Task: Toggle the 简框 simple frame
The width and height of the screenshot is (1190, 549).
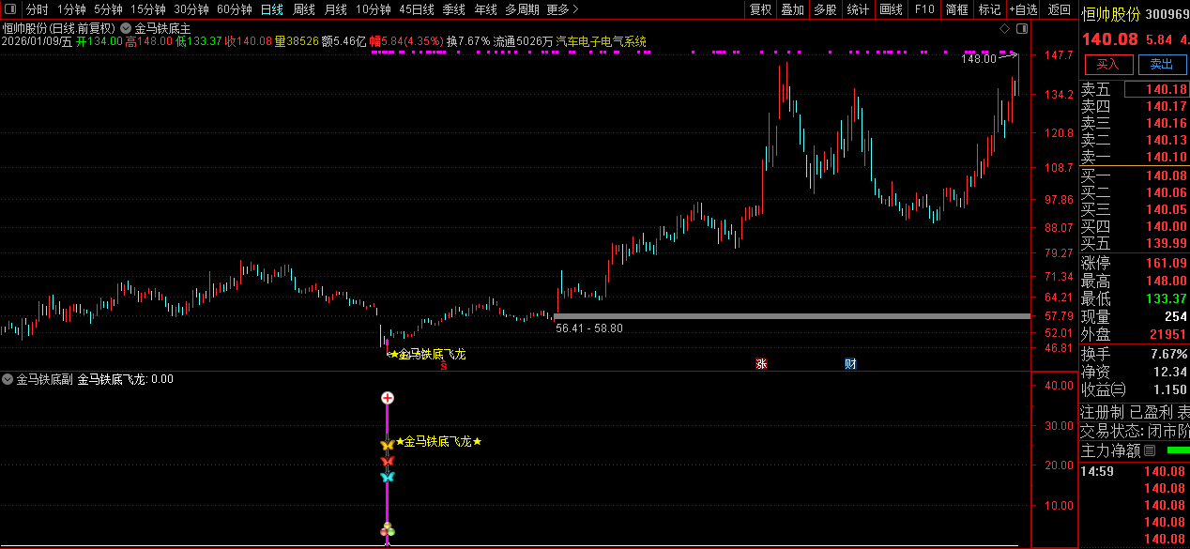Action: tap(957, 9)
